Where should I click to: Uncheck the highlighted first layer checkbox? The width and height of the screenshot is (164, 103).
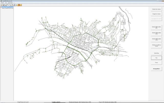(x=1, y=7)
